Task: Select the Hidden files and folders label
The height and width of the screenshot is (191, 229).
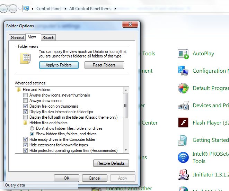Action: click(x=49, y=123)
